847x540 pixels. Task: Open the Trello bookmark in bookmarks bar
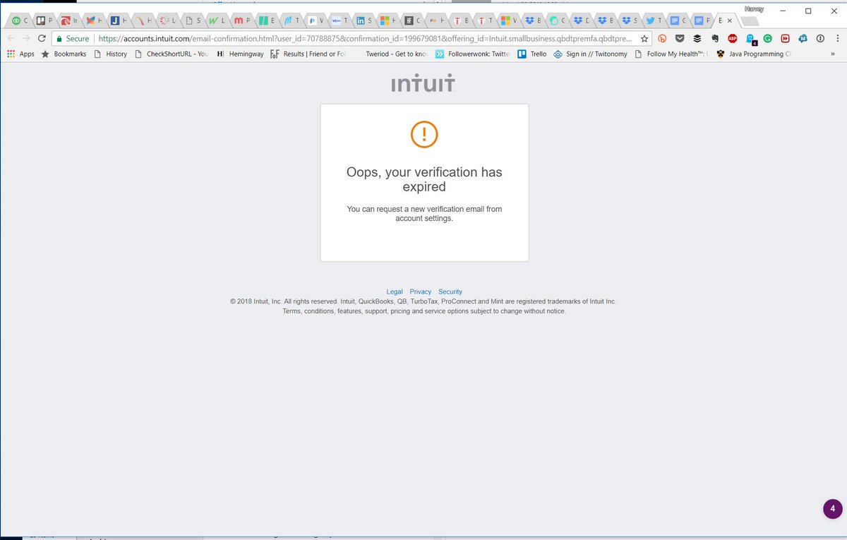click(x=532, y=54)
